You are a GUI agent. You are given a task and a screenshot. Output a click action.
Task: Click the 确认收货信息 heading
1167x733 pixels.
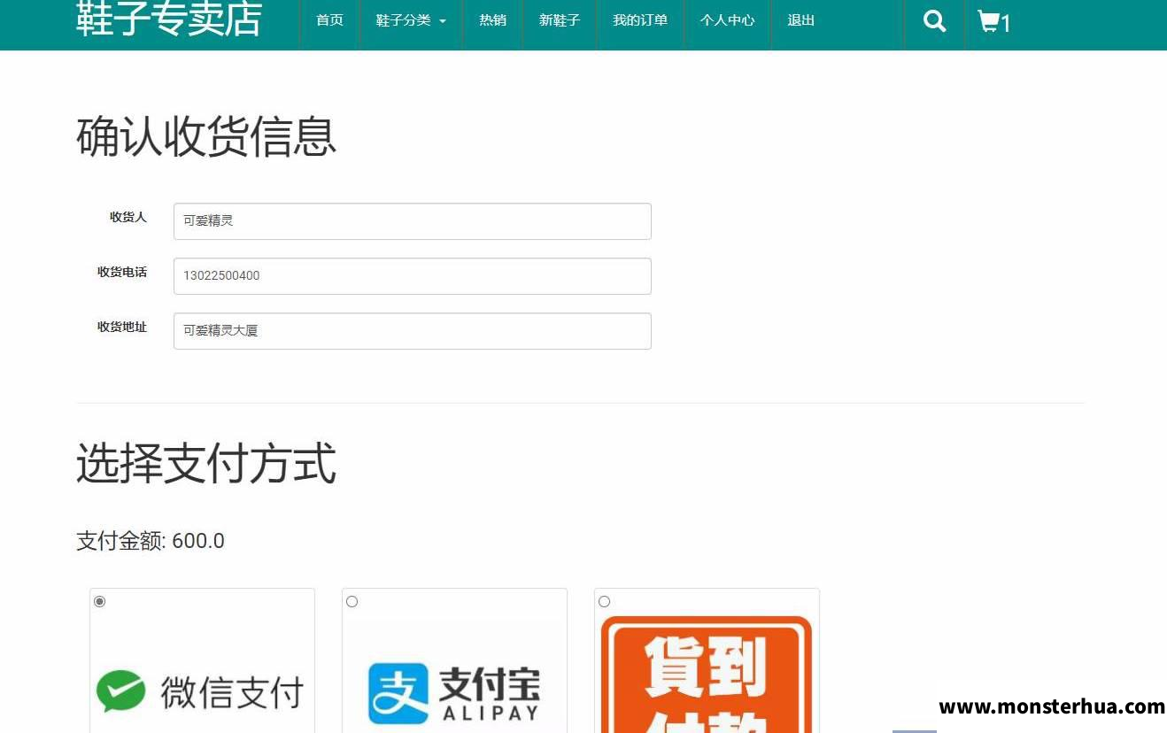click(206, 137)
